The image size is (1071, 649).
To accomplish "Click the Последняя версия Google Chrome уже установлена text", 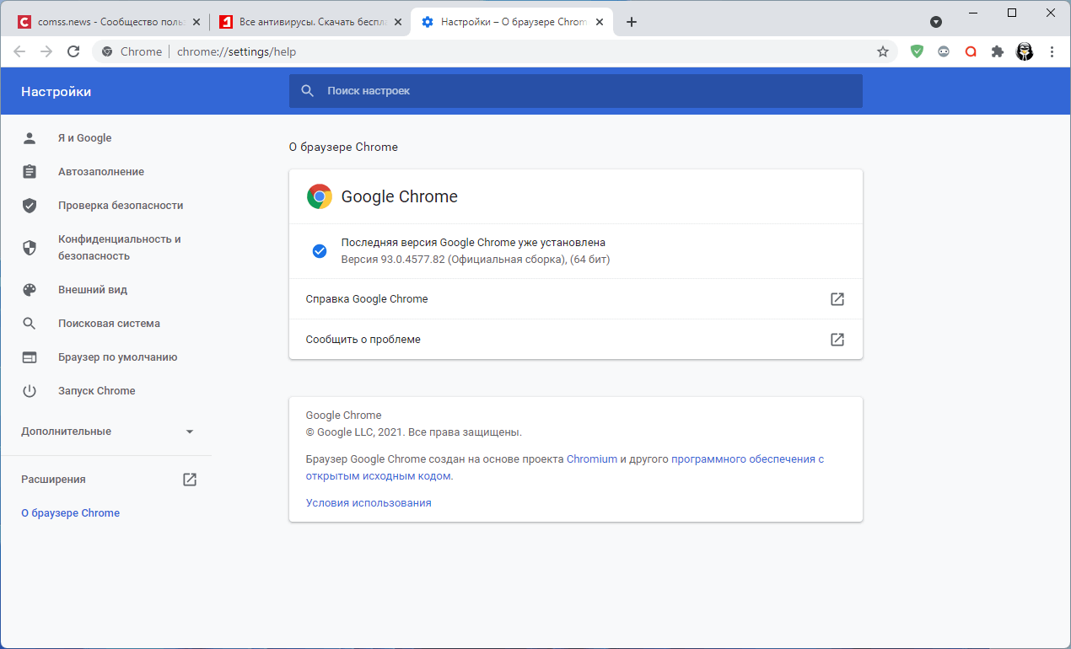I will pos(473,243).
